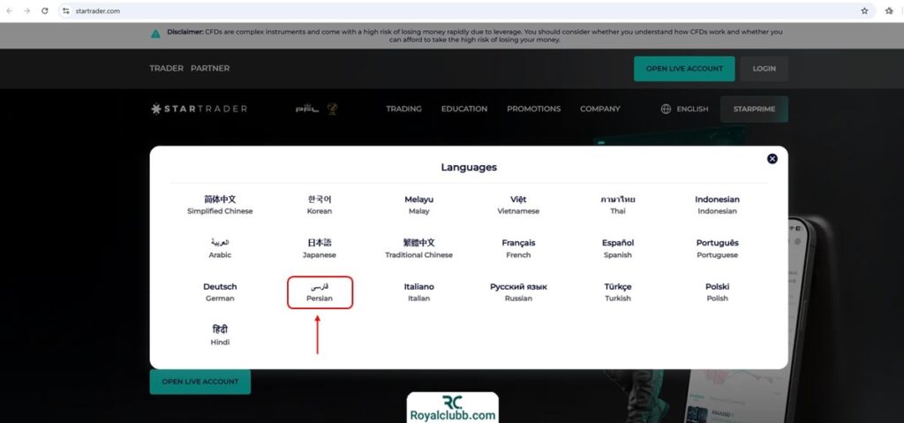Select Turkish language

617,292
